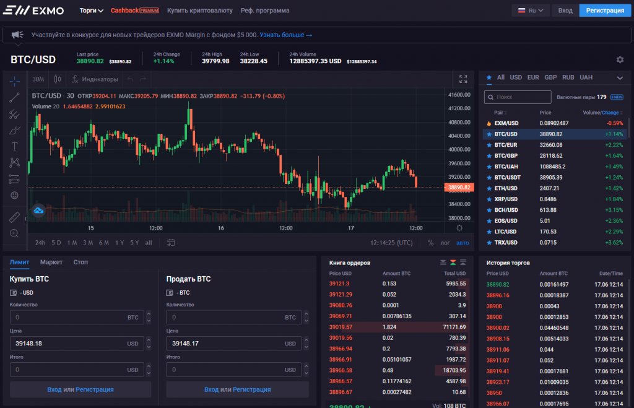The width and height of the screenshot is (634, 408).
Task: Select the trend line drawing tool
Action: pos(15,97)
